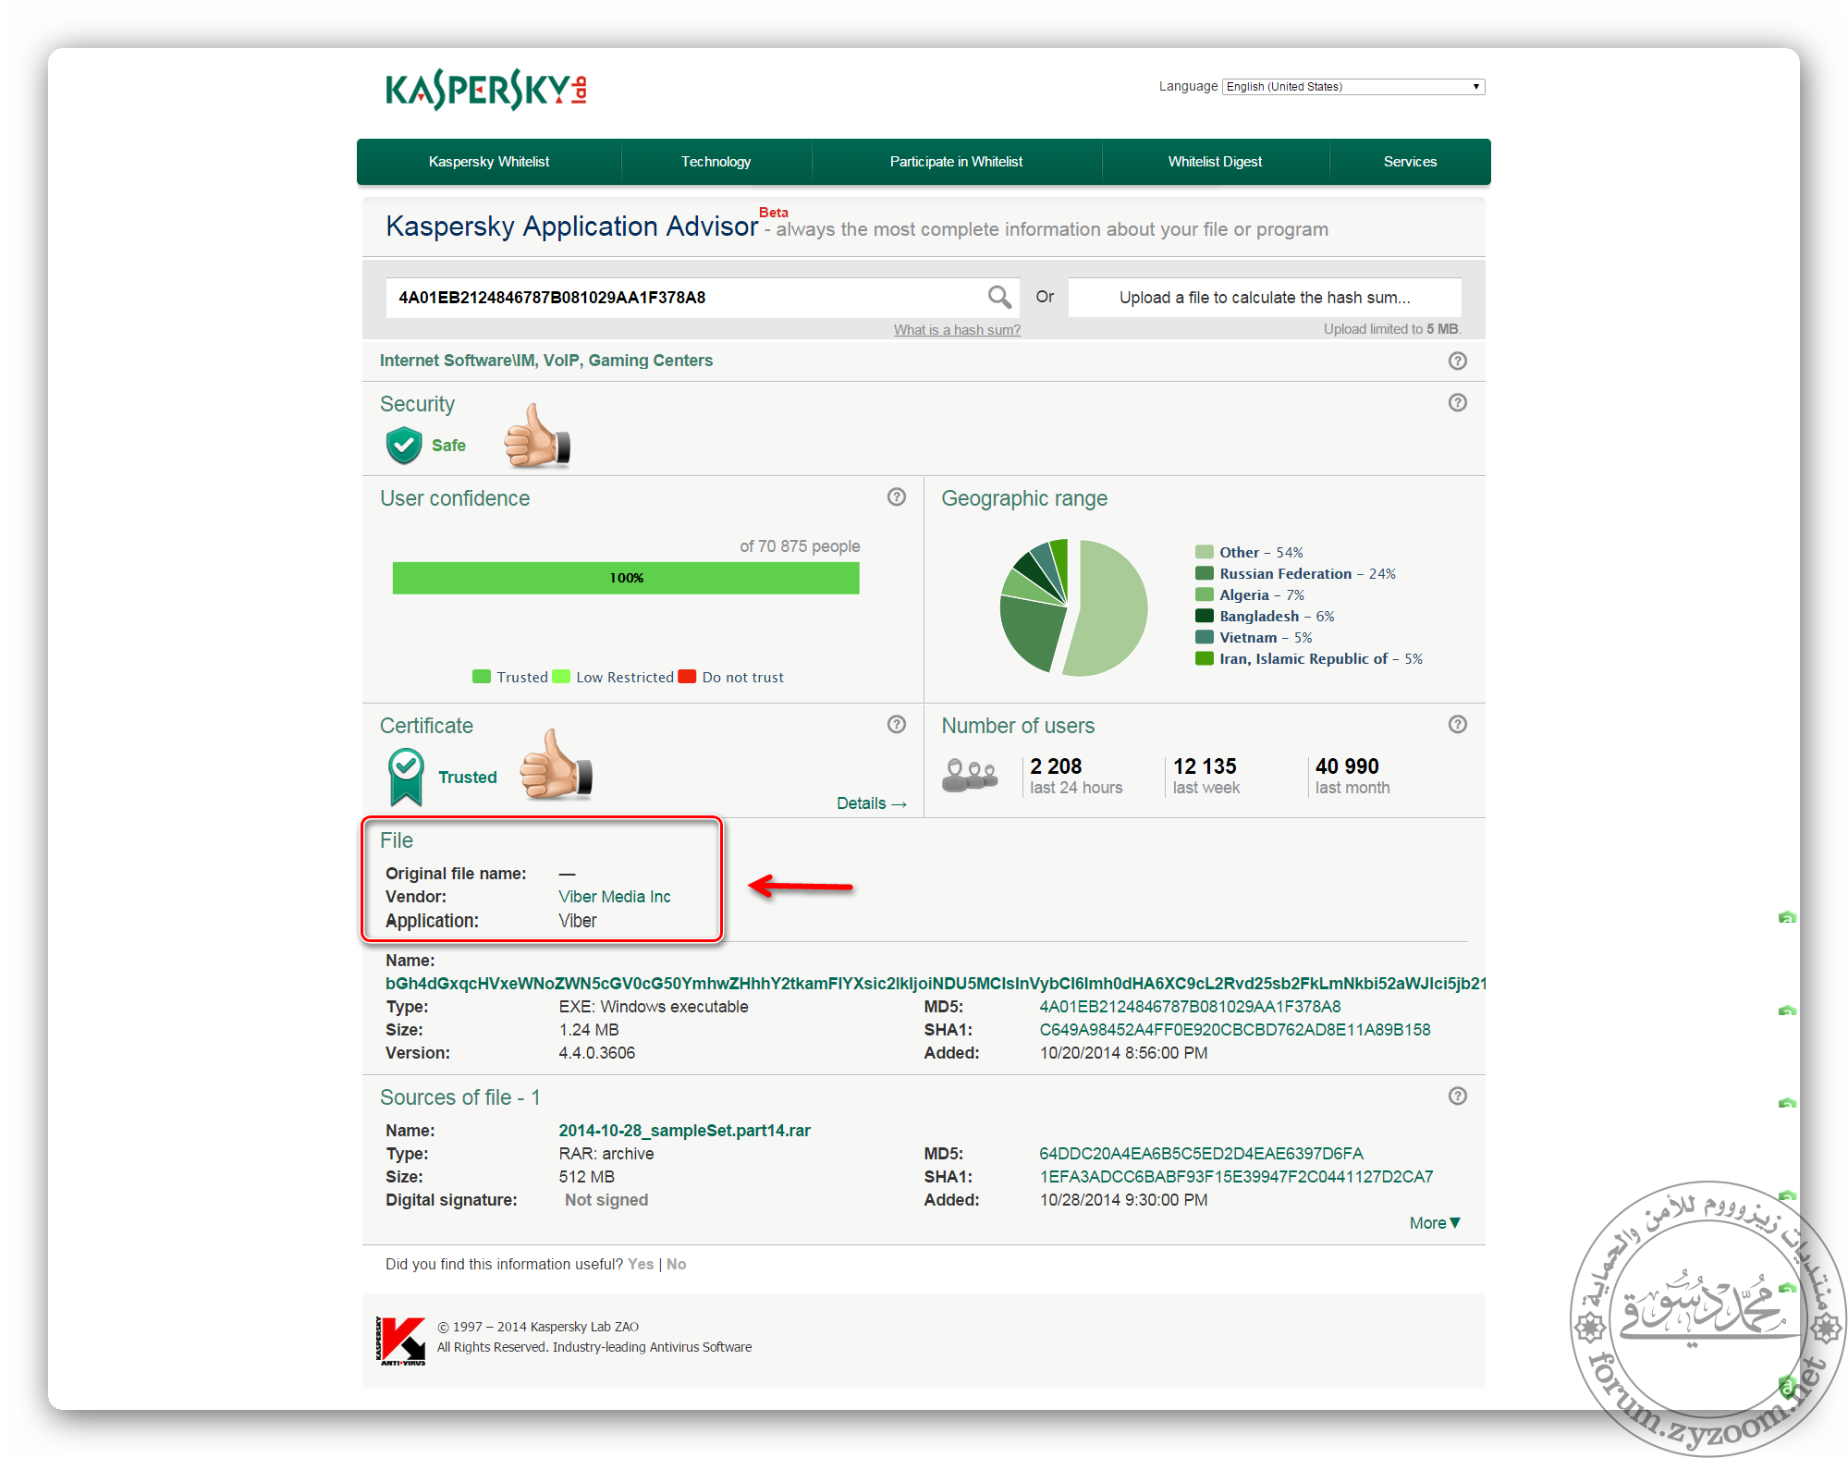1848x1458 pixels.
Task: Open help icon for Number of users
Action: pyautogui.click(x=1457, y=724)
